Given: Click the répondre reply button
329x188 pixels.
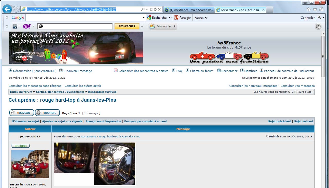Looking at the screenshot, I should 48,112.
